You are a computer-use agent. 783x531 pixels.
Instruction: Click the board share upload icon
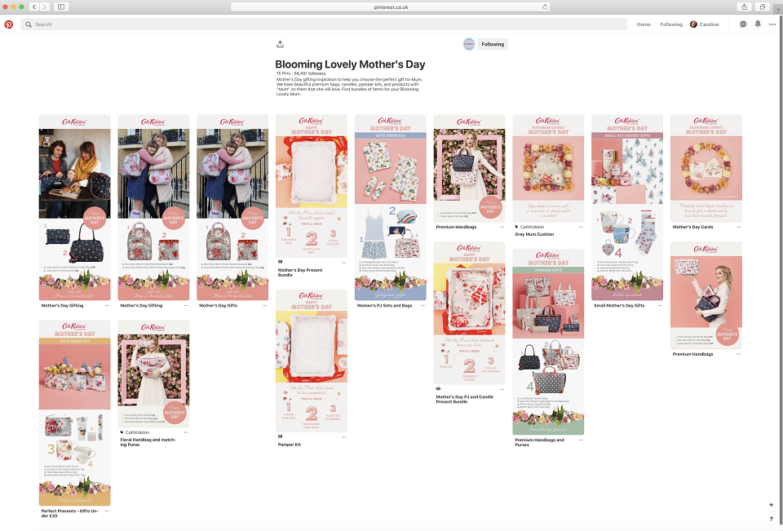(x=280, y=44)
